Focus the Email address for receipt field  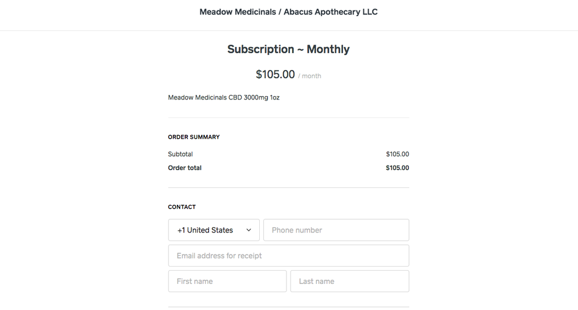click(288, 256)
